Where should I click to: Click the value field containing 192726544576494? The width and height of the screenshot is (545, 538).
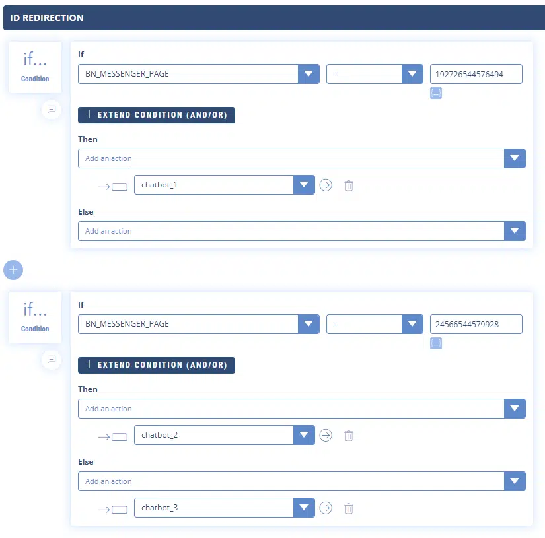coord(476,74)
